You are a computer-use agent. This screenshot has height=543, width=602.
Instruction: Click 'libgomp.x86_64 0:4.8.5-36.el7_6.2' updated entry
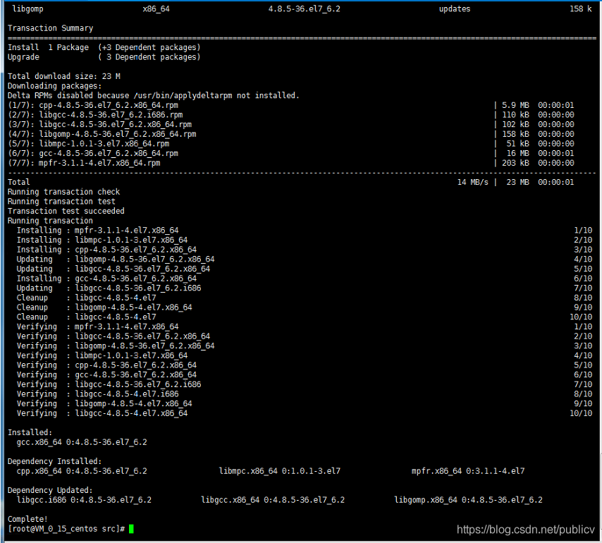pos(468,500)
